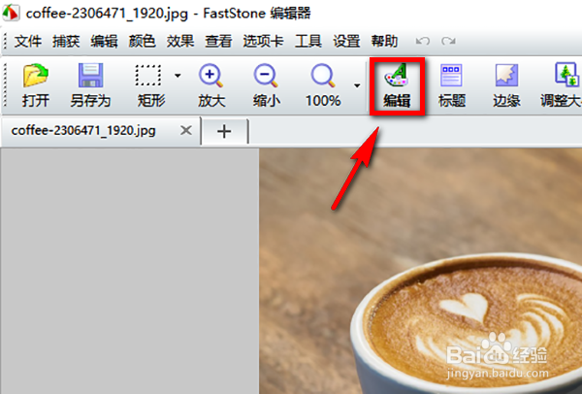Open the 编辑 menu in the menu bar

coord(104,41)
